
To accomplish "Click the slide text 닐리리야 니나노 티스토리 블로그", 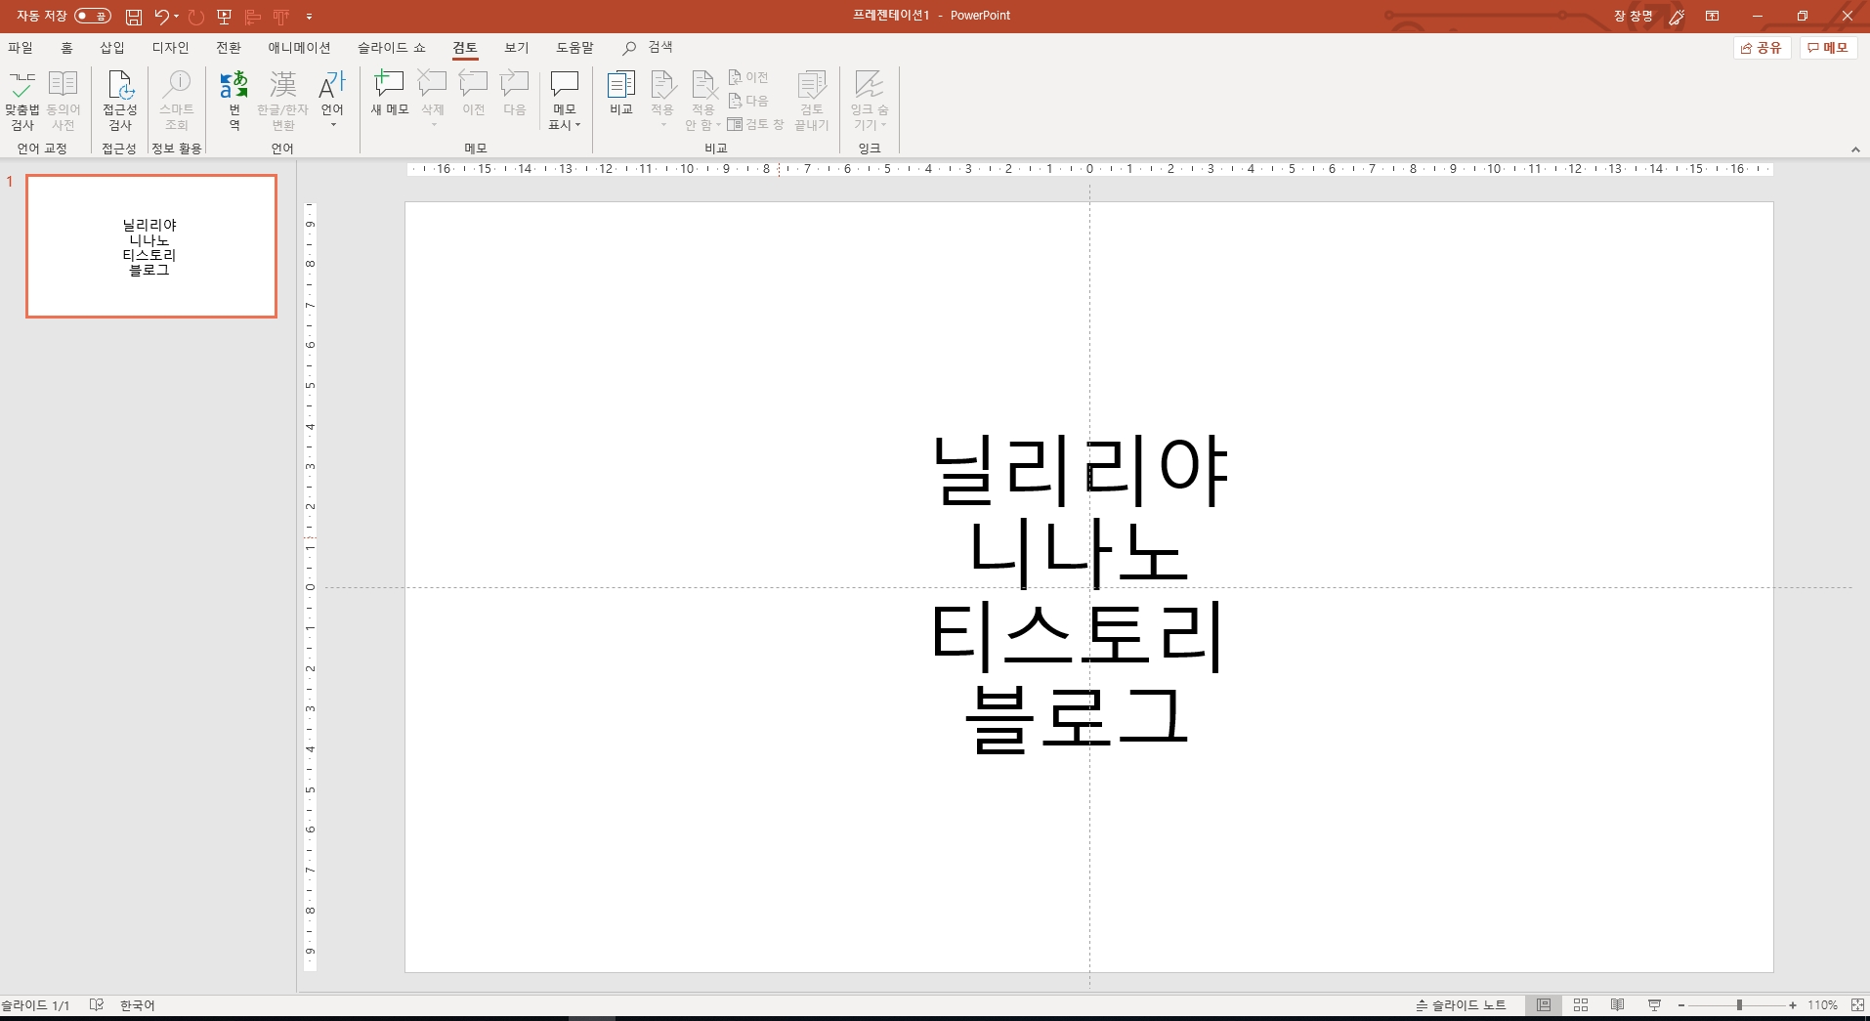I will pyautogui.click(x=1079, y=594).
